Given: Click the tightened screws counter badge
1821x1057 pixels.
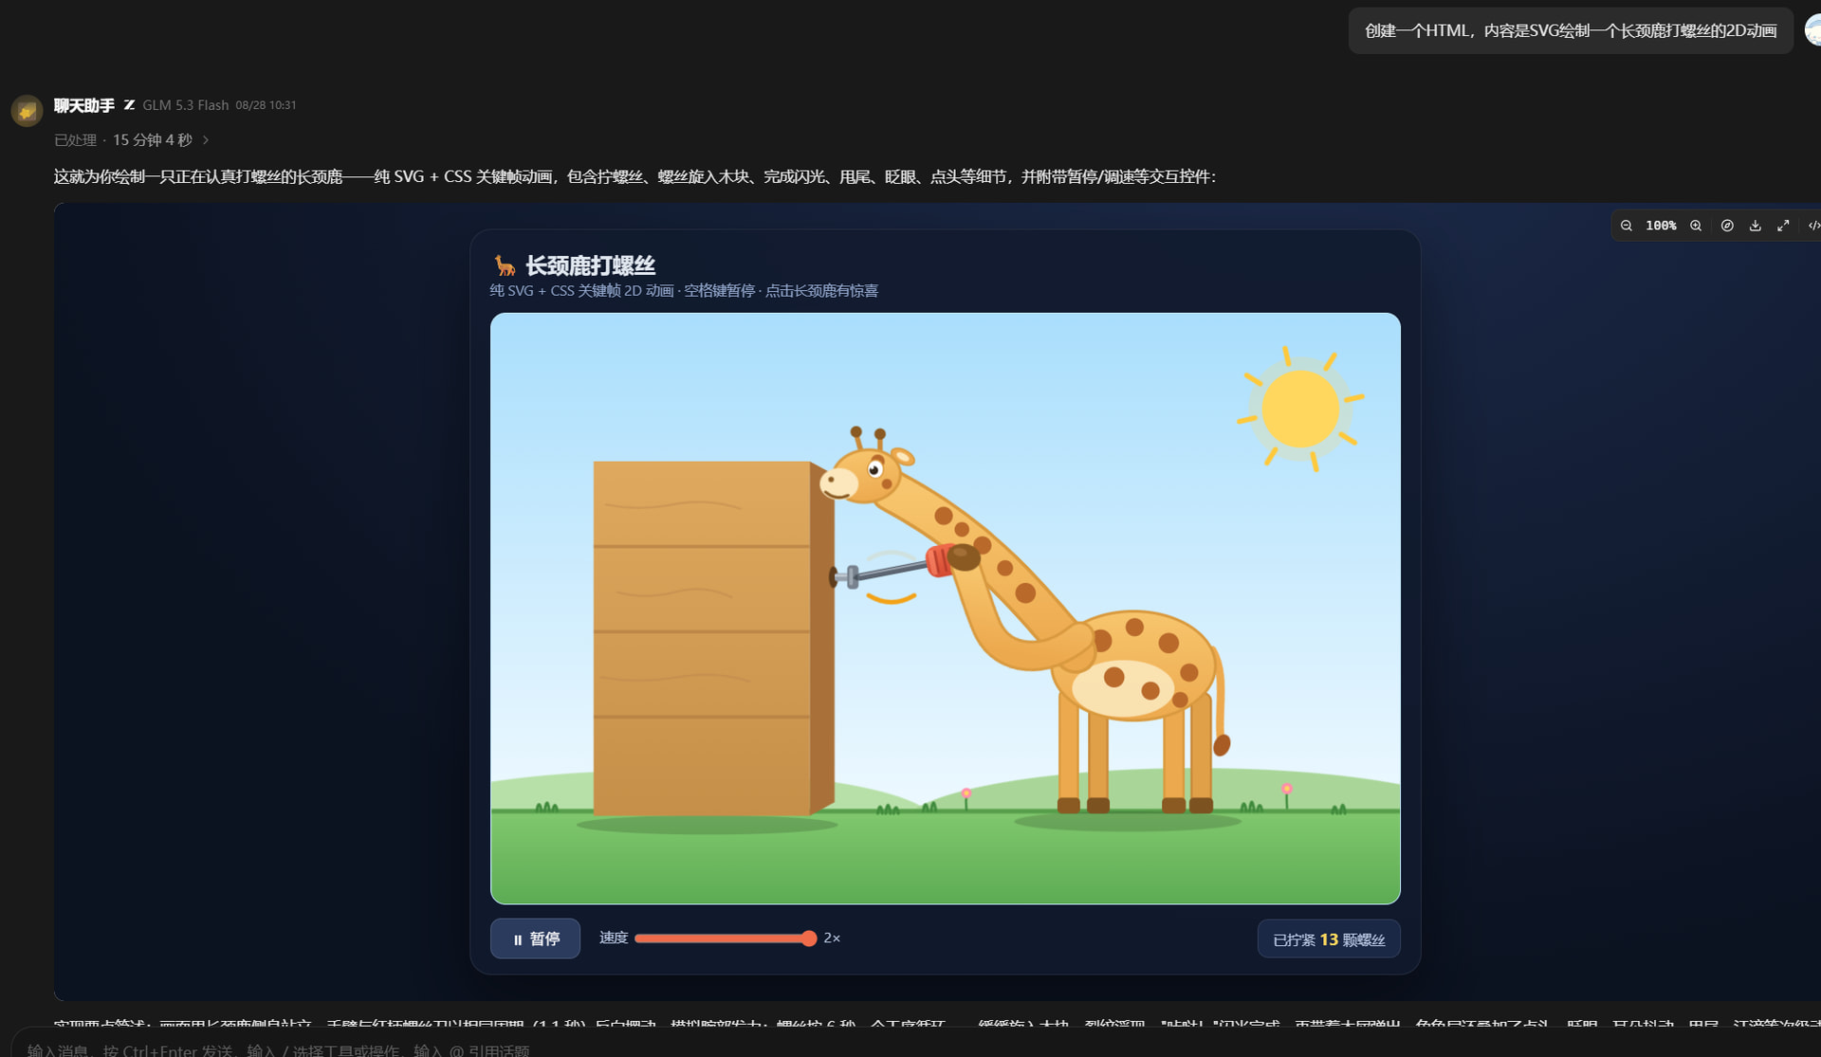Looking at the screenshot, I should pyautogui.click(x=1329, y=939).
